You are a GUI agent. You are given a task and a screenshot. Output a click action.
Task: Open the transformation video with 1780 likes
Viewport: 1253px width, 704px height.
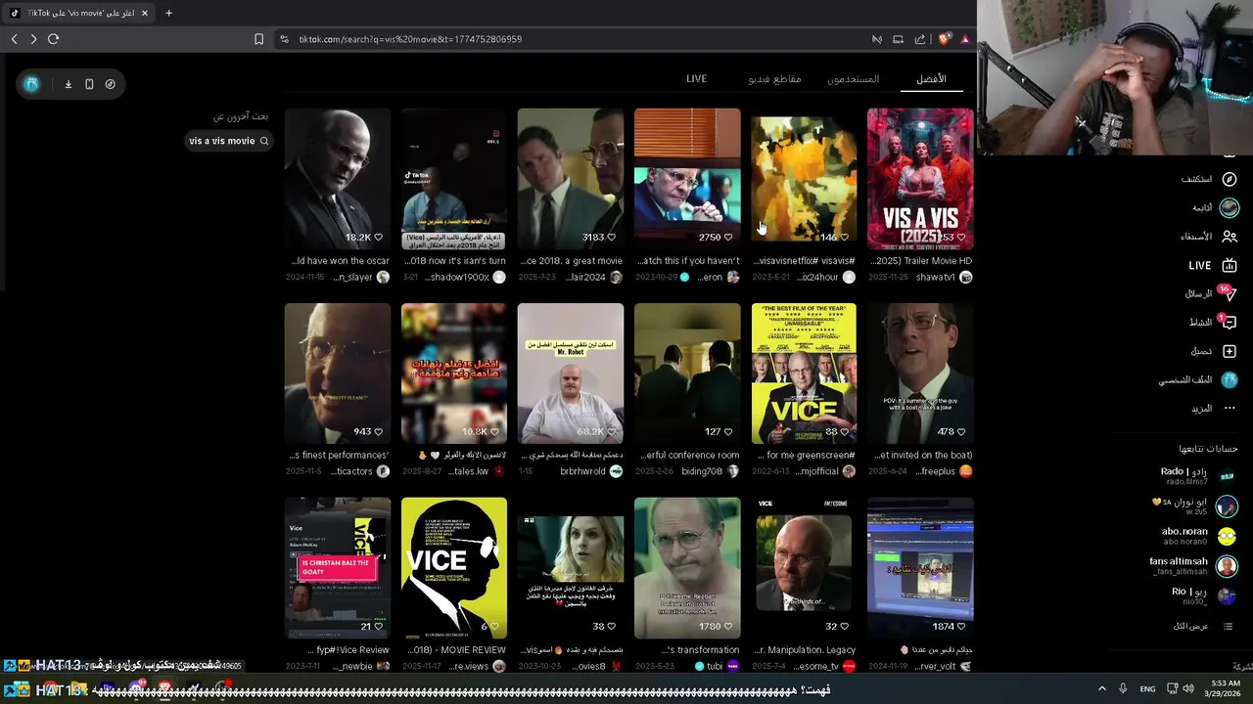(687, 568)
